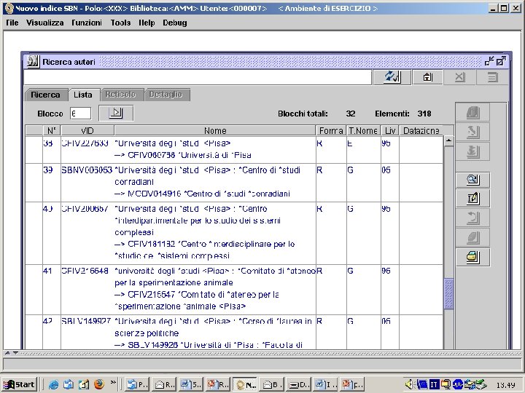Click the refresh/confirm arrows toolbar icon
This screenshot has height=393, width=525.
392,77
